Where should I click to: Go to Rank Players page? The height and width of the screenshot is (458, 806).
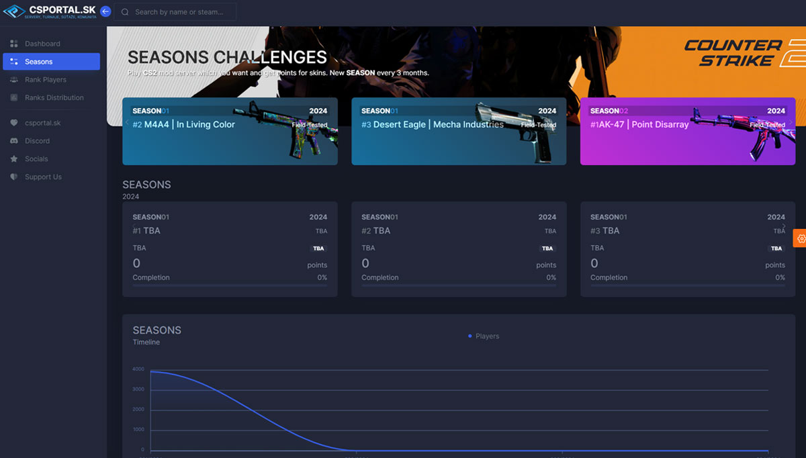(46, 80)
